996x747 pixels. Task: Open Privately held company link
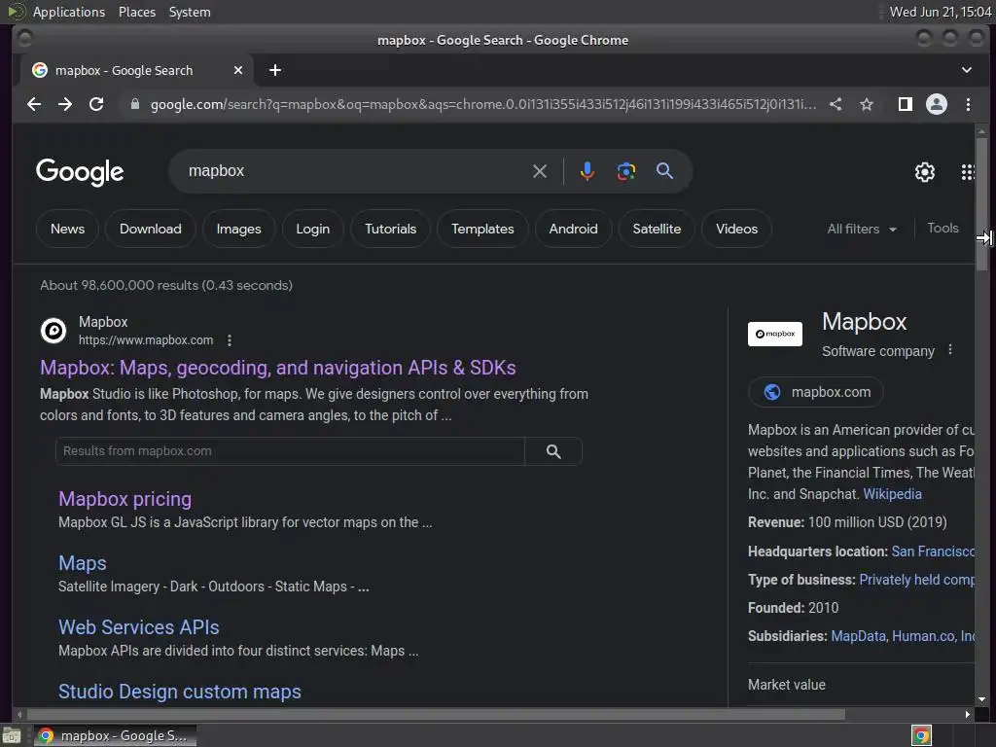[x=916, y=580]
